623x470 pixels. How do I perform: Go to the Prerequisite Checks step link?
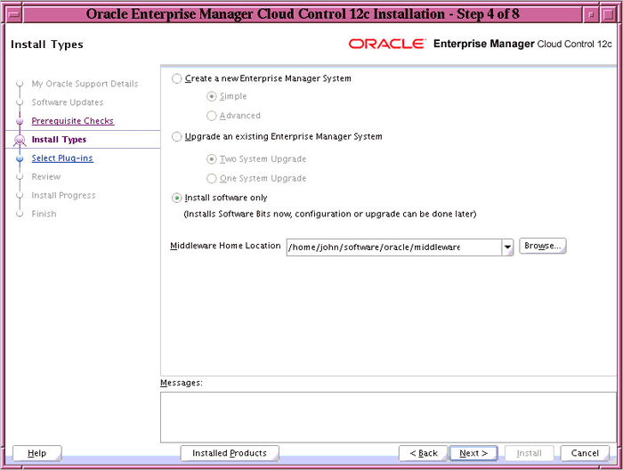73,121
